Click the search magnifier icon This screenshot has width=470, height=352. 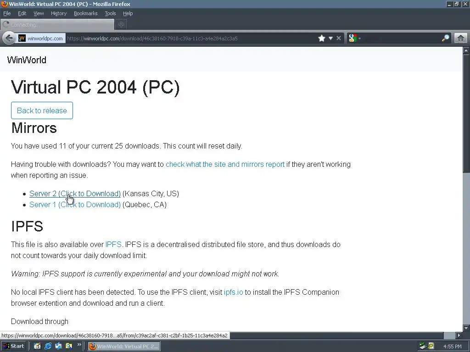(445, 38)
